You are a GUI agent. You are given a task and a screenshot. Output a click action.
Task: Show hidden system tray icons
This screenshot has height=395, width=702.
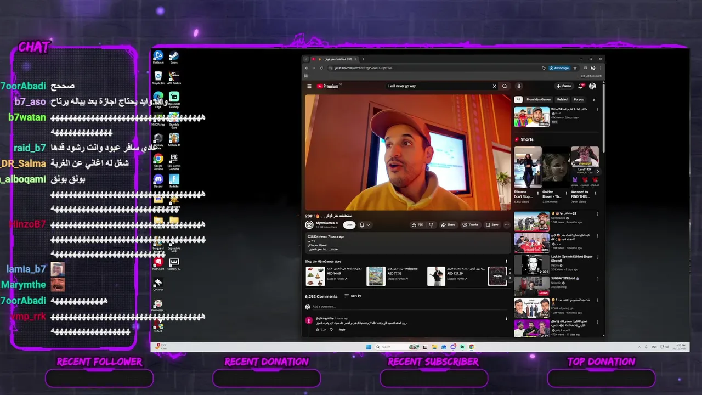click(x=639, y=347)
